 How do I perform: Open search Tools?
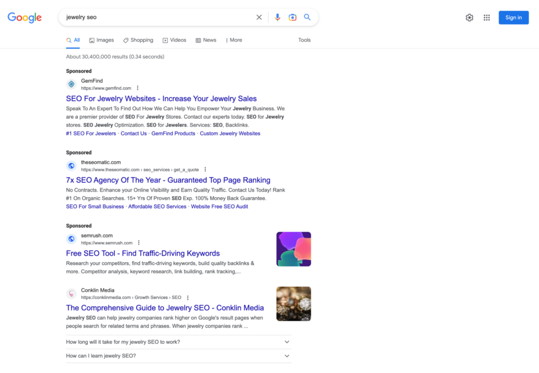(304, 40)
